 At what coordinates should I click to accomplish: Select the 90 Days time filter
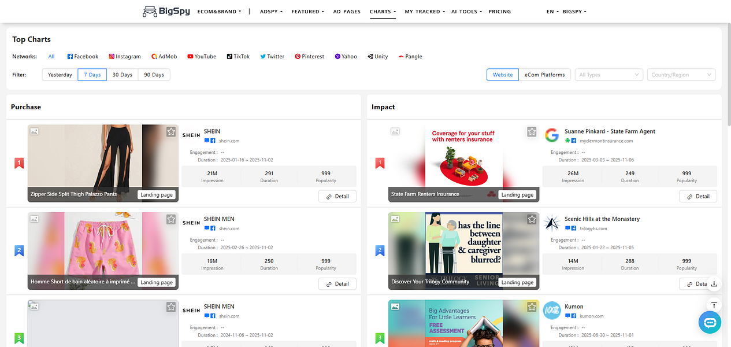(154, 75)
